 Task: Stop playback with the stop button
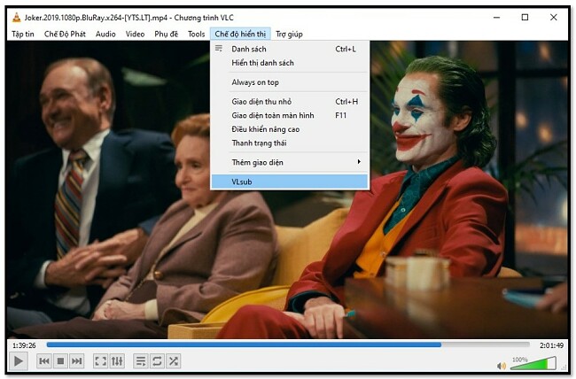(60, 361)
